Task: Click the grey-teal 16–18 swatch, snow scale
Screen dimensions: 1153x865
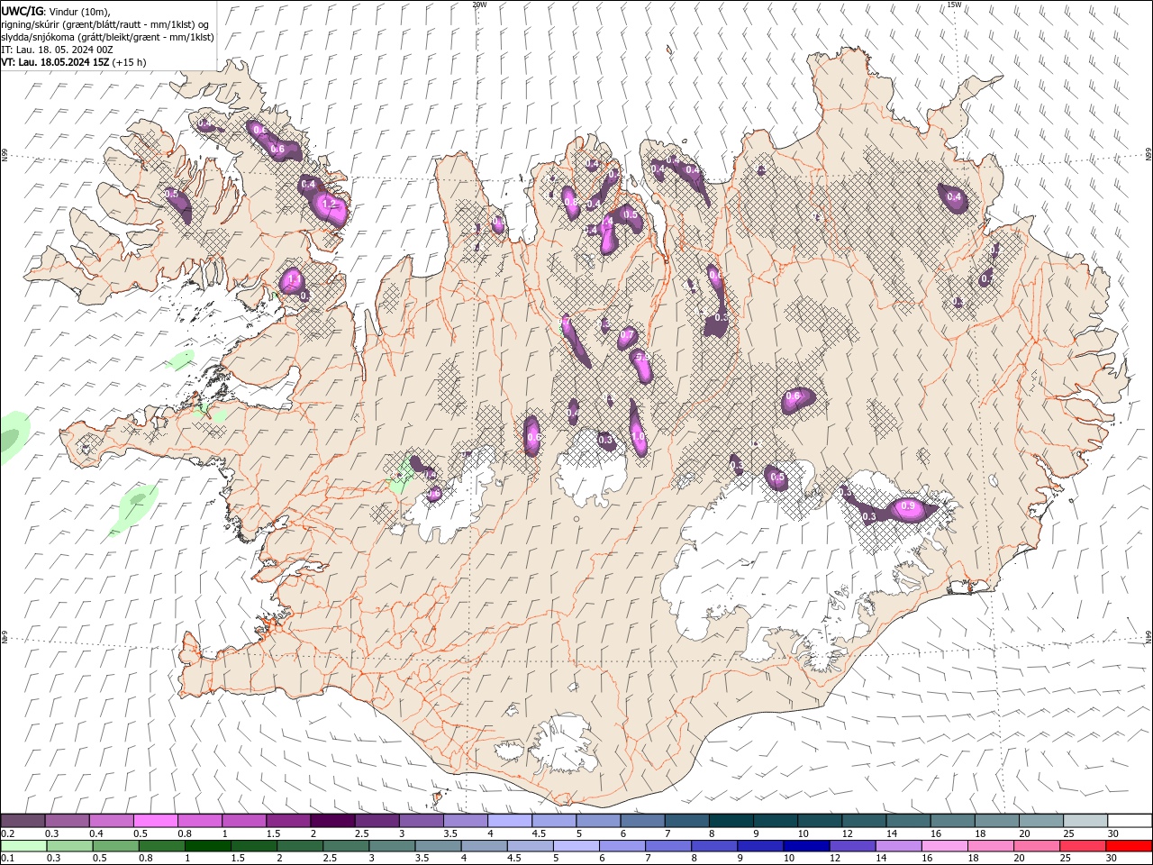Action: 952,821
